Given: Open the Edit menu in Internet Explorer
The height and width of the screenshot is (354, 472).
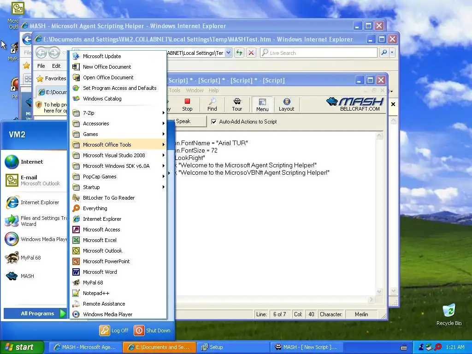Looking at the screenshot, I should 56,66.
